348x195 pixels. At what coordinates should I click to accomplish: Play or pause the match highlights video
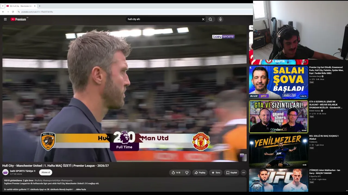(125, 93)
